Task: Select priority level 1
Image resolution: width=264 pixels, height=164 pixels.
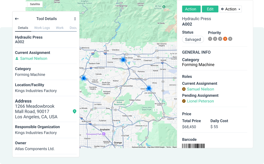Action: pos(210,39)
